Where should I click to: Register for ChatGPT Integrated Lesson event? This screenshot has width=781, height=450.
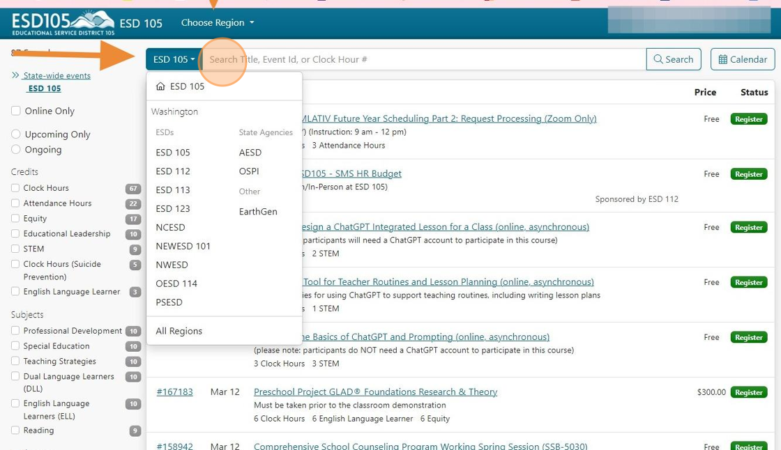[x=749, y=228]
